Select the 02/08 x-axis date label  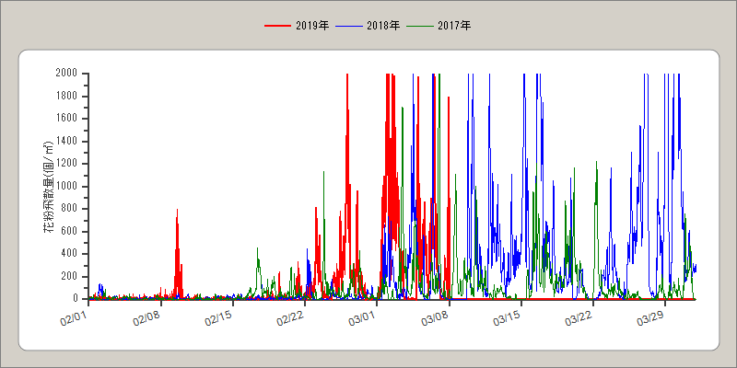(146, 318)
